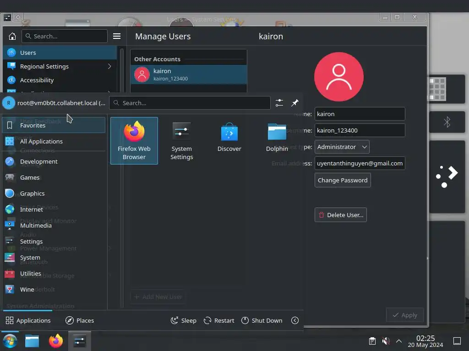Screen dimensions: 469x351
Task: Switch to the Places tab
Action: [x=80, y=320]
